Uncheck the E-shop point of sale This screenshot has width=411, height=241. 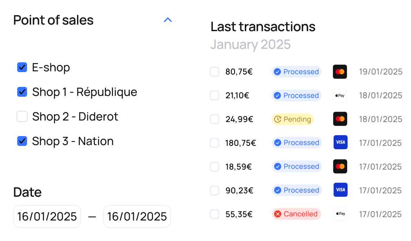22,67
